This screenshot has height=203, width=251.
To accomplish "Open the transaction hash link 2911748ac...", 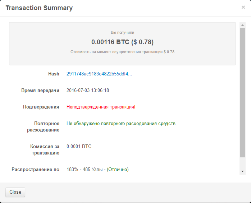I will pyautogui.click(x=99, y=74).
